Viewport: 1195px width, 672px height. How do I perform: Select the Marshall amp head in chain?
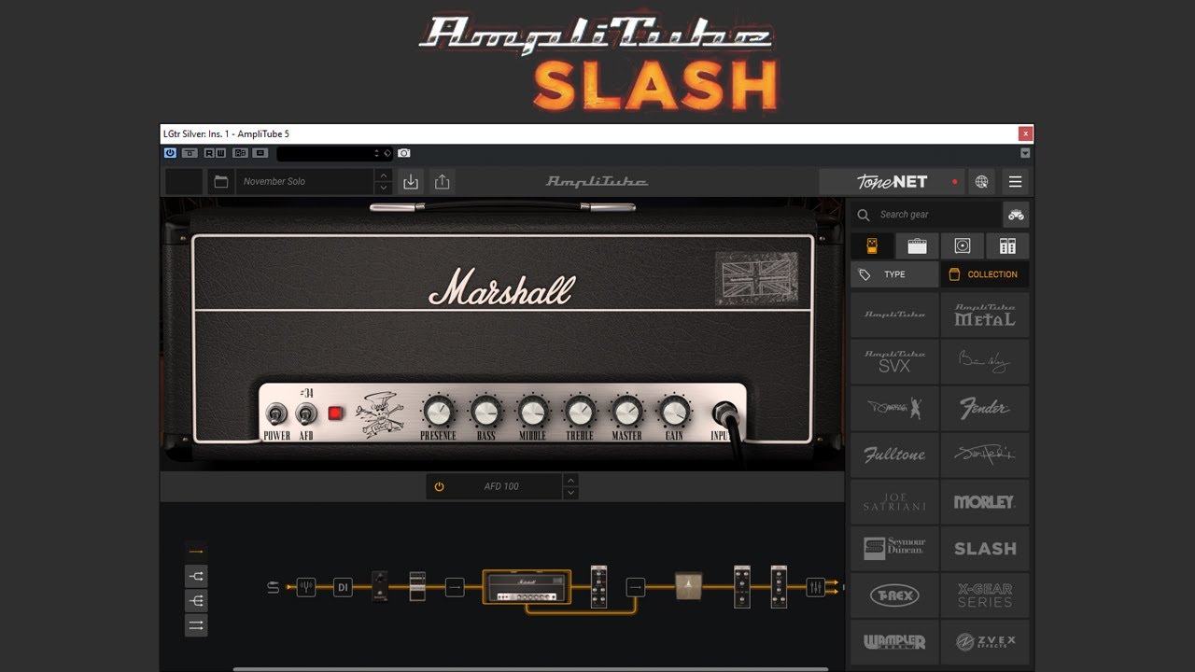click(x=527, y=587)
